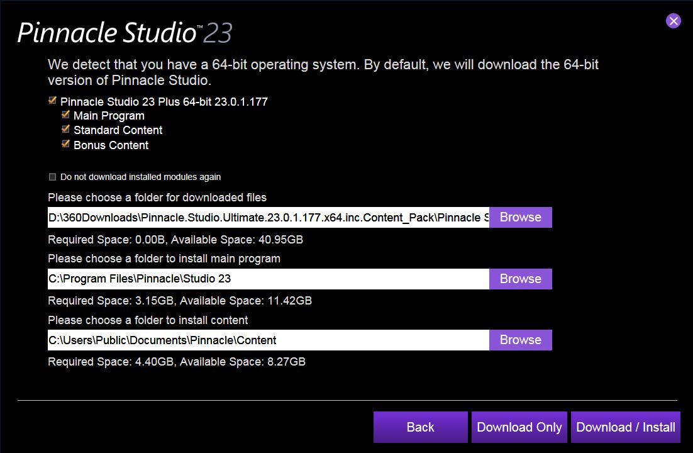Browse for the main program install folder
Viewport: 693px width, 453px height.
click(520, 279)
